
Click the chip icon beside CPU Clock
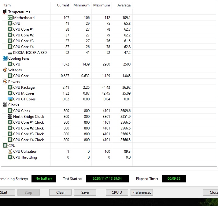click(10, 110)
